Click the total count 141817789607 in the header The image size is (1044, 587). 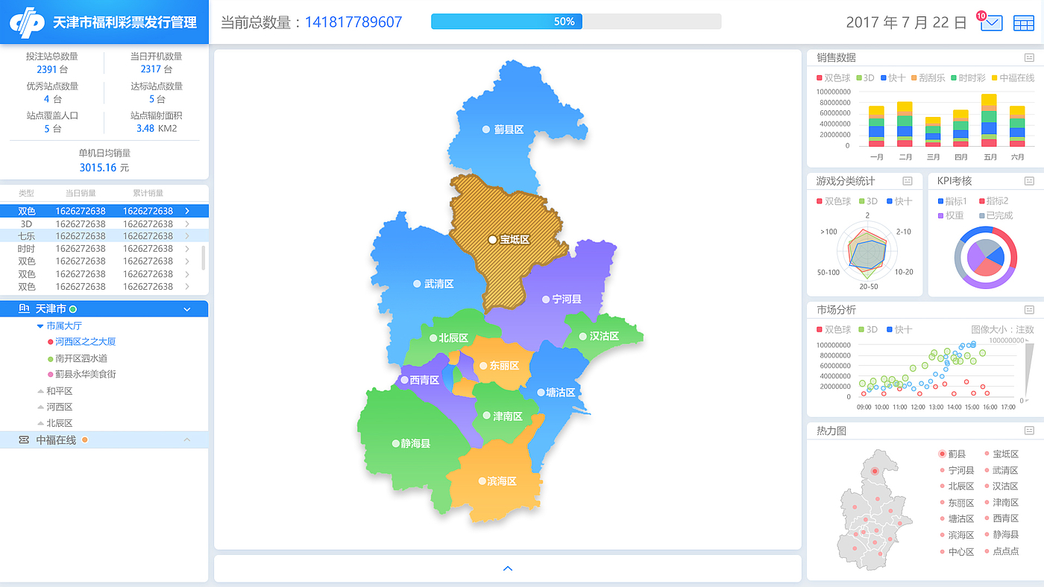click(x=353, y=22)
